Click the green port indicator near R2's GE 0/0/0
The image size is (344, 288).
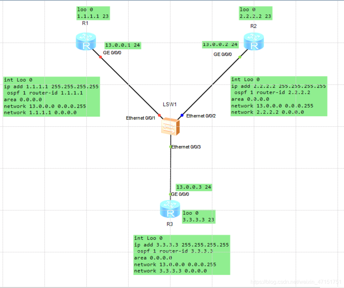point(239,57)
